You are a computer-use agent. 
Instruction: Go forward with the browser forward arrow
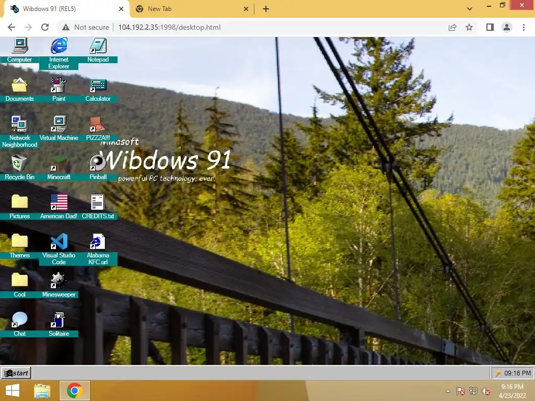pos(28,27)
